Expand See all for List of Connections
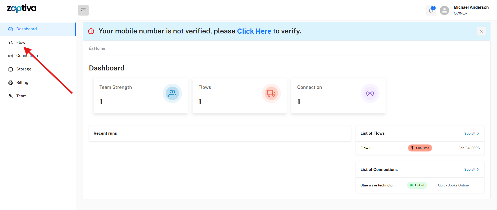The height and width of the screenshot is (210, 497). [471, 170]
